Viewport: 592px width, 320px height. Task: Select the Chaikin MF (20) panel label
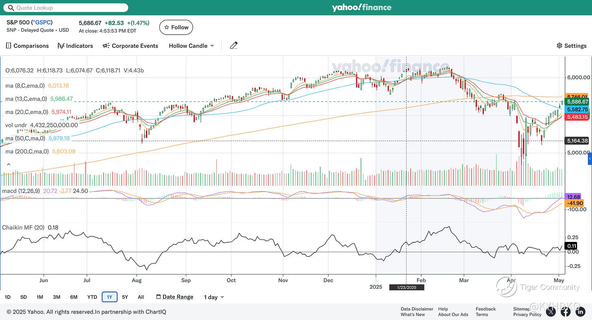coord(24,227)
